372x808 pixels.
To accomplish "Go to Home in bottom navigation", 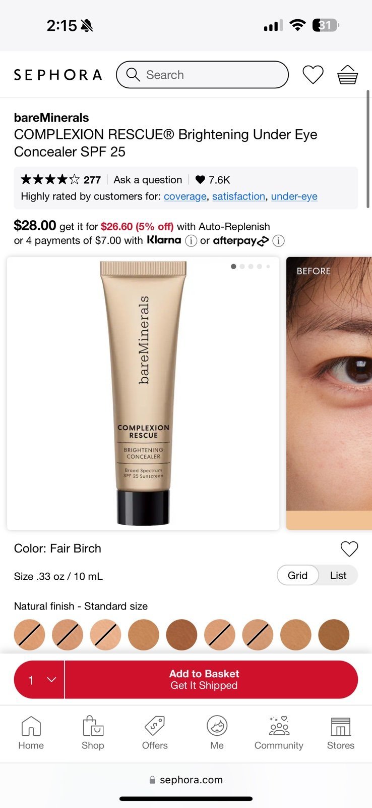I will (31, 733).
